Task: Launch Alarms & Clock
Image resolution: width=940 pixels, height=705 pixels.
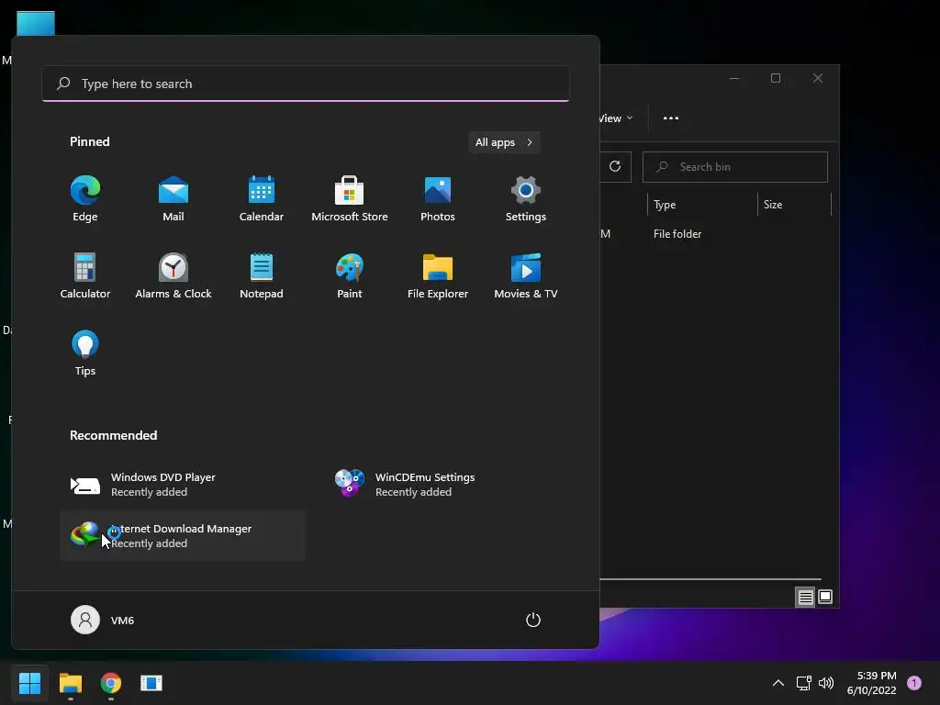Action: [x=173, y=275]
